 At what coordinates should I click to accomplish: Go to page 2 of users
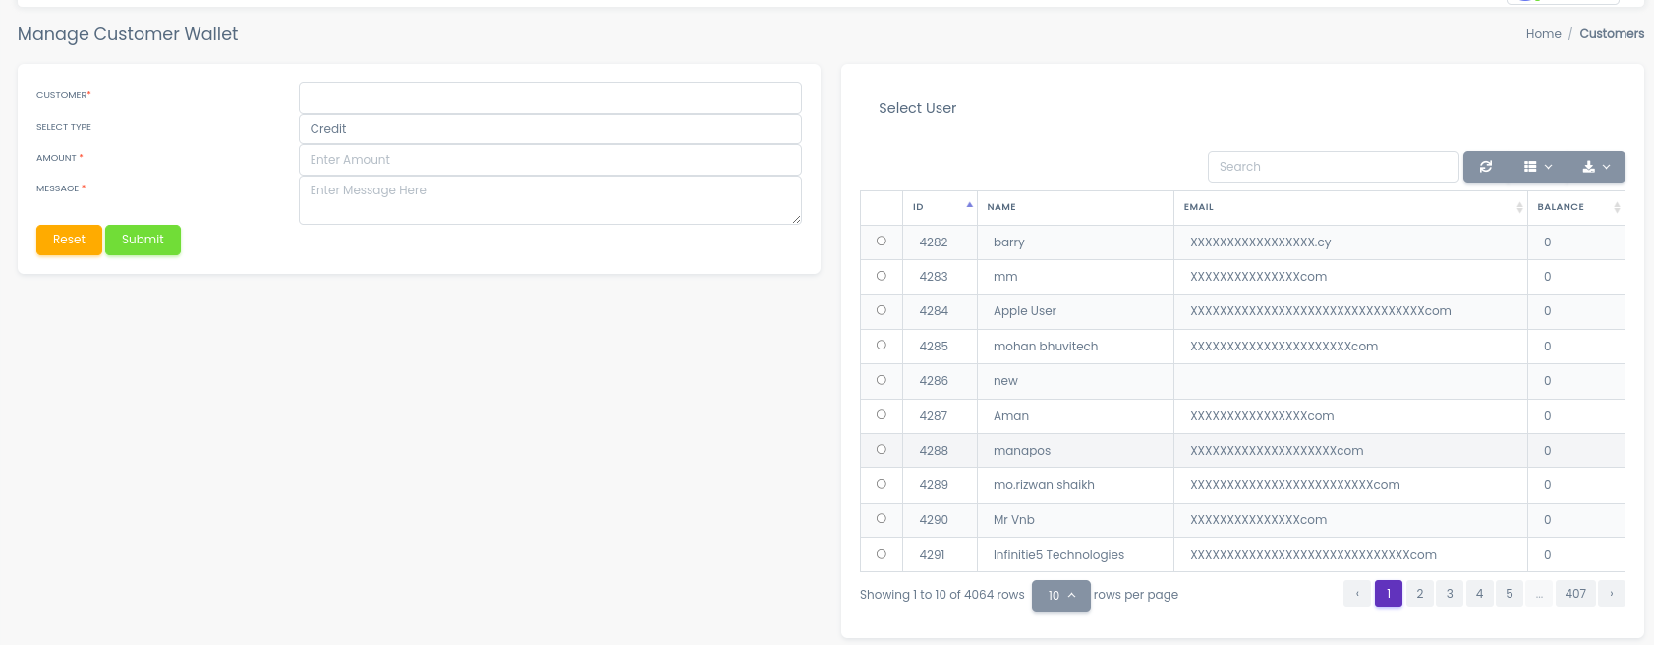(x=1419, y=594)
